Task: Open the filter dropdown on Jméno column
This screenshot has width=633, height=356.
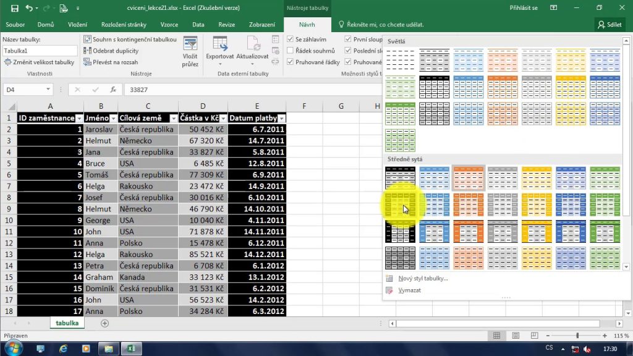Action: coord(113,117)
